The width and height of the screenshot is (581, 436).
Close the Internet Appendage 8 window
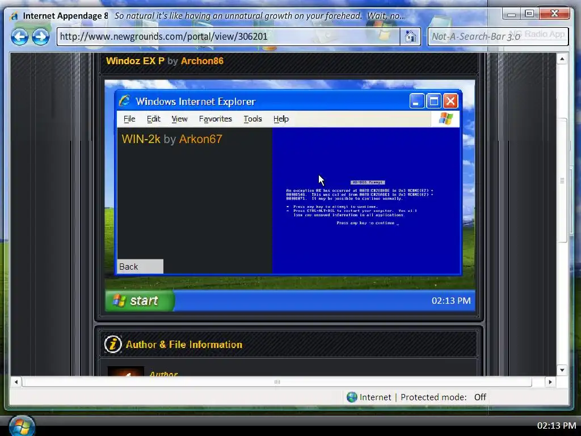(x=554, y=14)
